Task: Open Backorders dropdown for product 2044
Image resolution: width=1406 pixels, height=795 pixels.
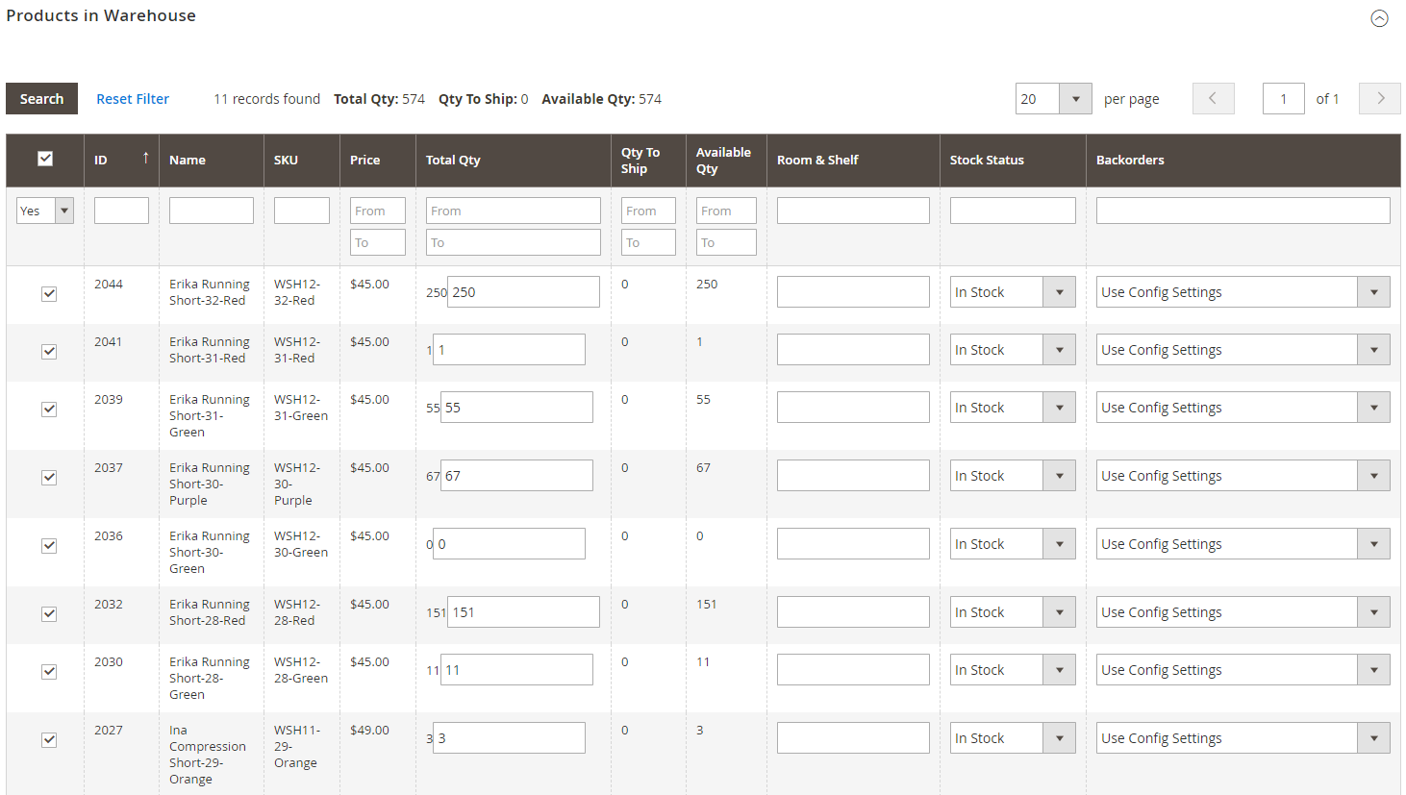Action: click(1243, 292)
